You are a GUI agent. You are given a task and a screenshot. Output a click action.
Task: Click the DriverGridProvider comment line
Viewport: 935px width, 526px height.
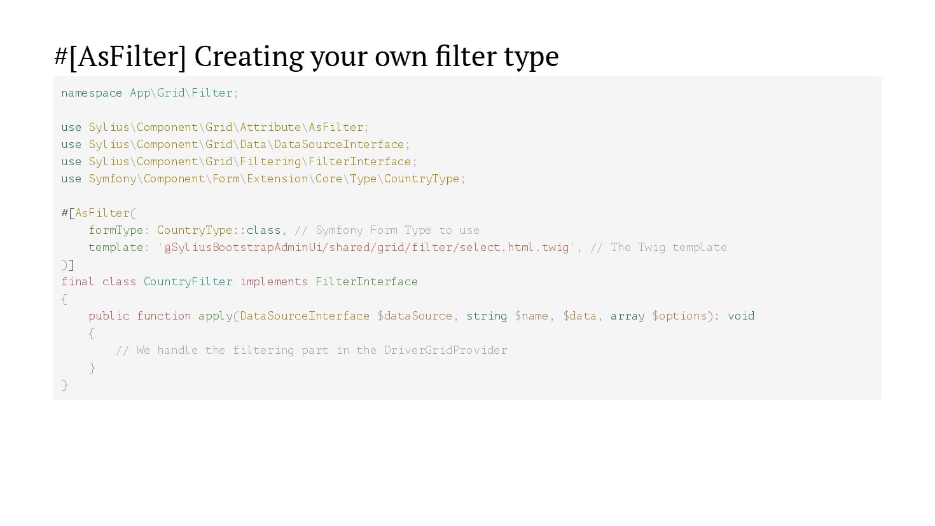(x=311, y=350)
